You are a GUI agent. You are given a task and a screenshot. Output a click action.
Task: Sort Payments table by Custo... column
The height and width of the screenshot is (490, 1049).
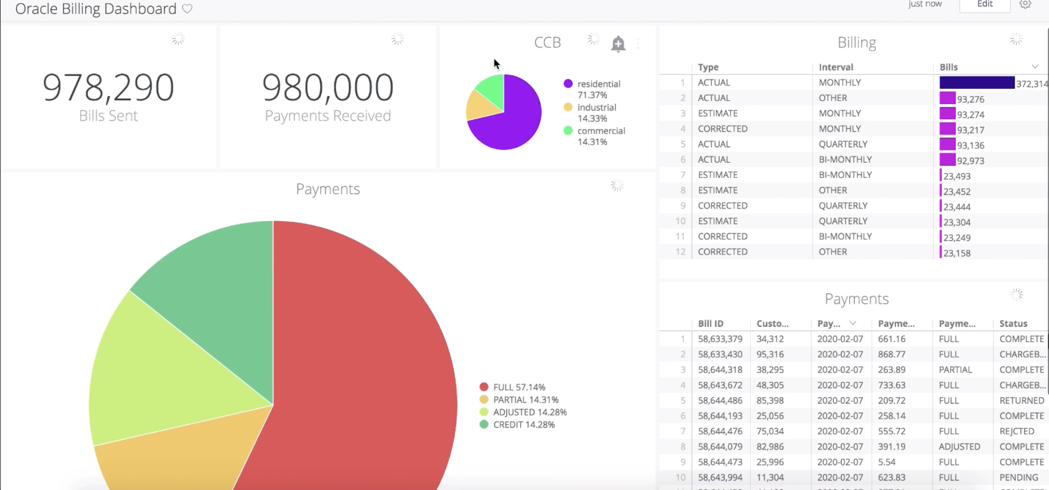point(773,324)
